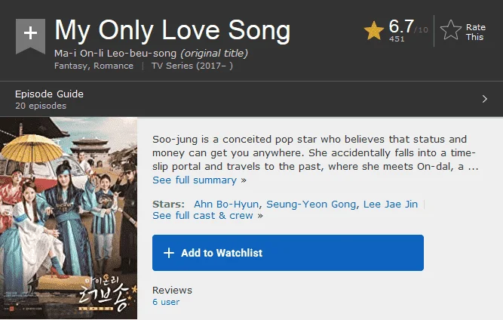Click the Rate This label
This screenshot has height=320, width=503.
click(476, 32)
